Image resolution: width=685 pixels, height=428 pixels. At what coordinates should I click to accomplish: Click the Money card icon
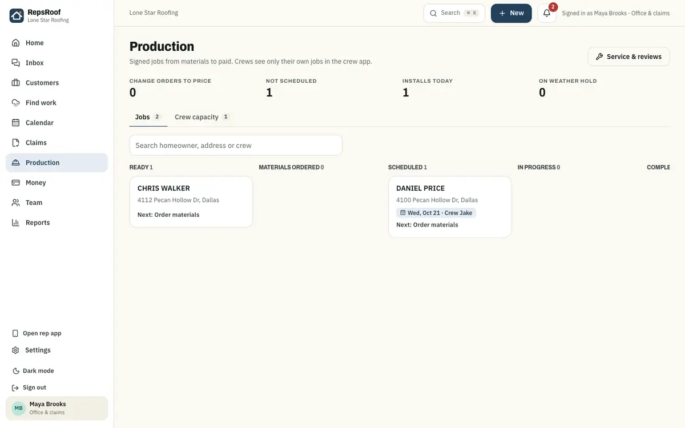pos(15,183)
